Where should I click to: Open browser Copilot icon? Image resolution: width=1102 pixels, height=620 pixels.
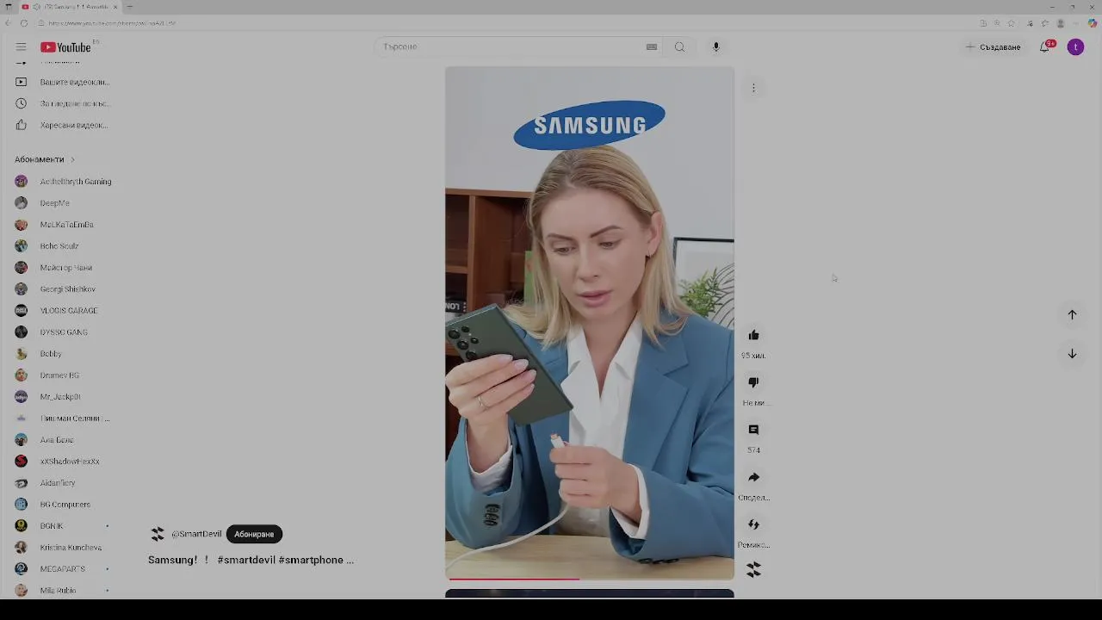tap(1092, 23)
